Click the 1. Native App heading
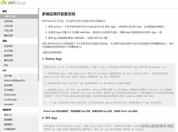 coord(52,59)
